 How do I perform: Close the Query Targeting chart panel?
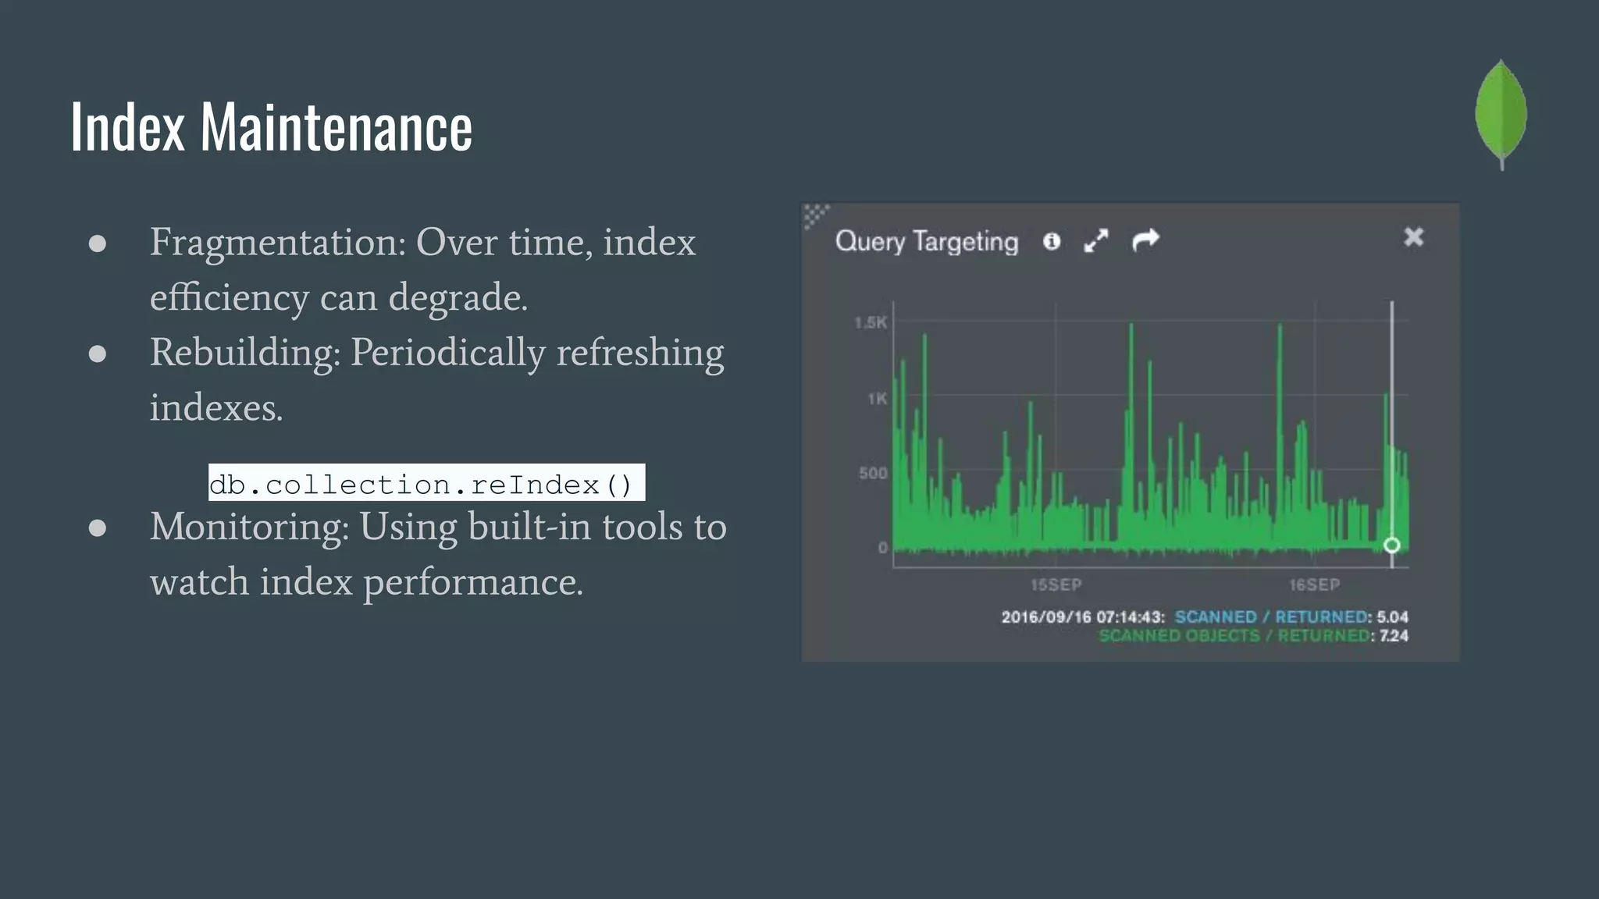[x=1413, y=236]
